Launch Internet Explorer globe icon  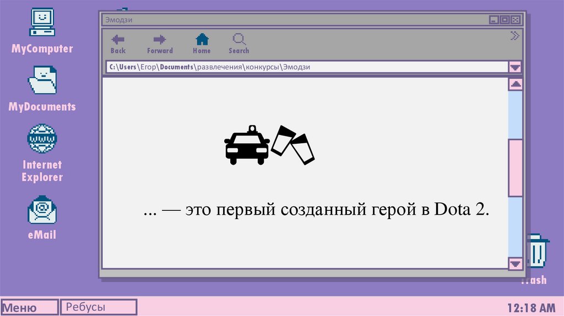[x=42, y=138]
